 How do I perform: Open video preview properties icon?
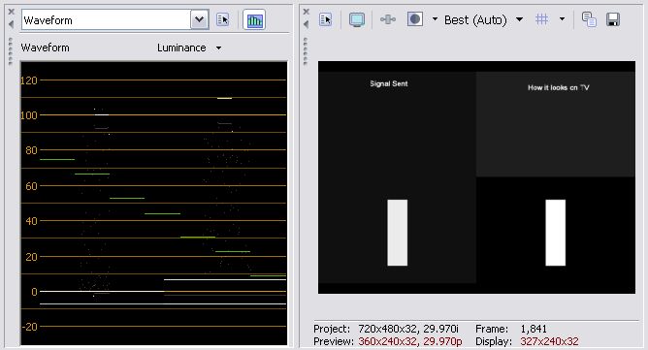tap(326, 19)
